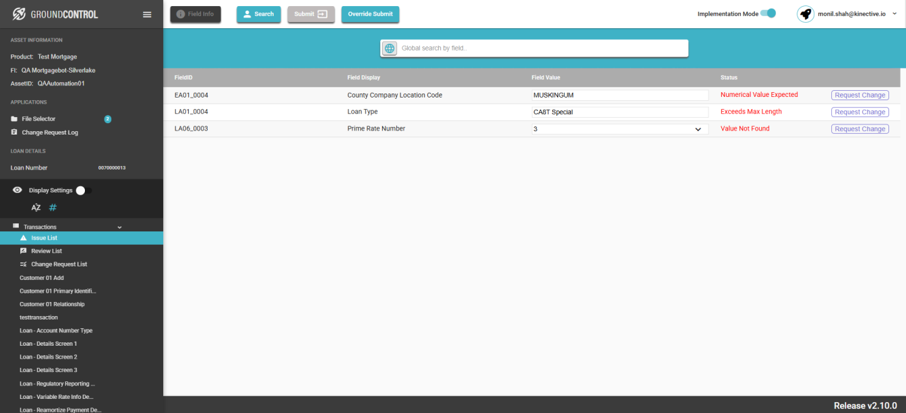This screenshot has height=413, width=906.
Task: Click the File Selector badge showing 2
Action: [108, 119]
